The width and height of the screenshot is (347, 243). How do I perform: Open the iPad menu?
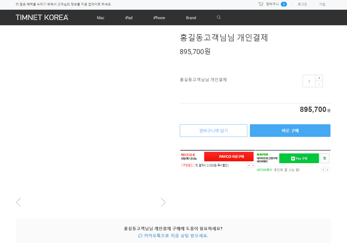click(129, 18)
